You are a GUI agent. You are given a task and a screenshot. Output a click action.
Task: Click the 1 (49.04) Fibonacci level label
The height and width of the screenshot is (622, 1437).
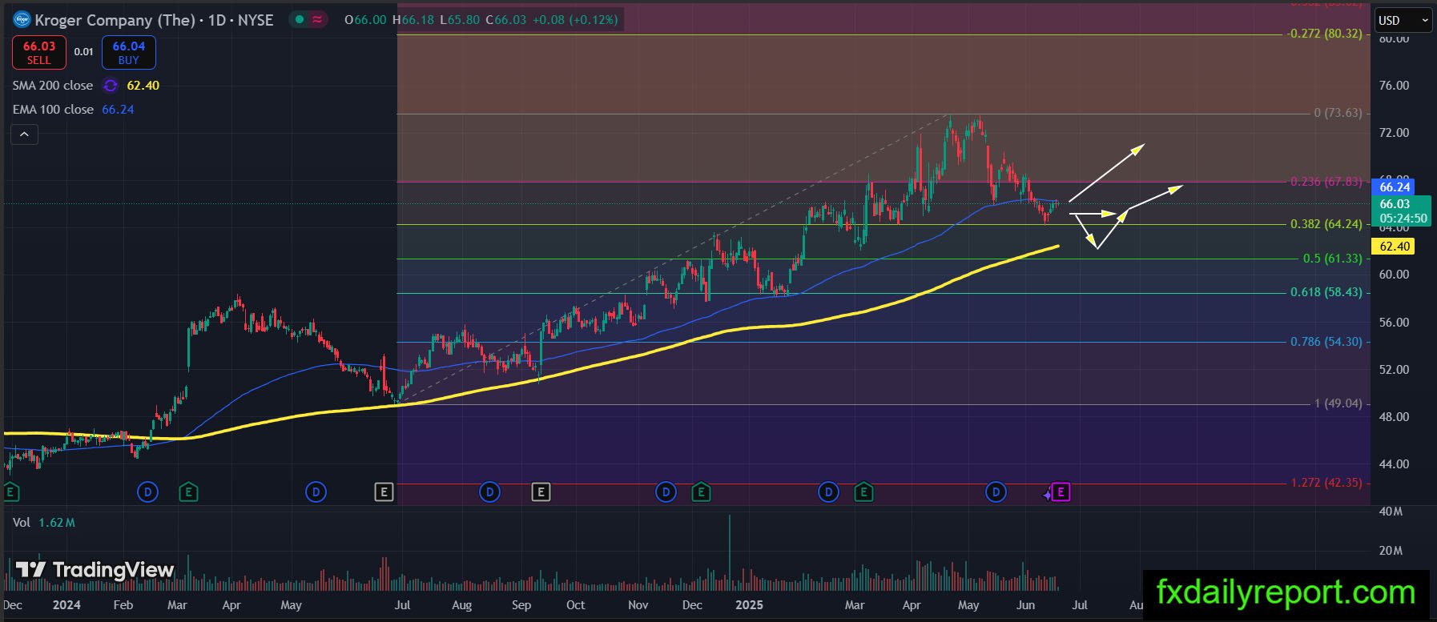[x=1338, y=403]
